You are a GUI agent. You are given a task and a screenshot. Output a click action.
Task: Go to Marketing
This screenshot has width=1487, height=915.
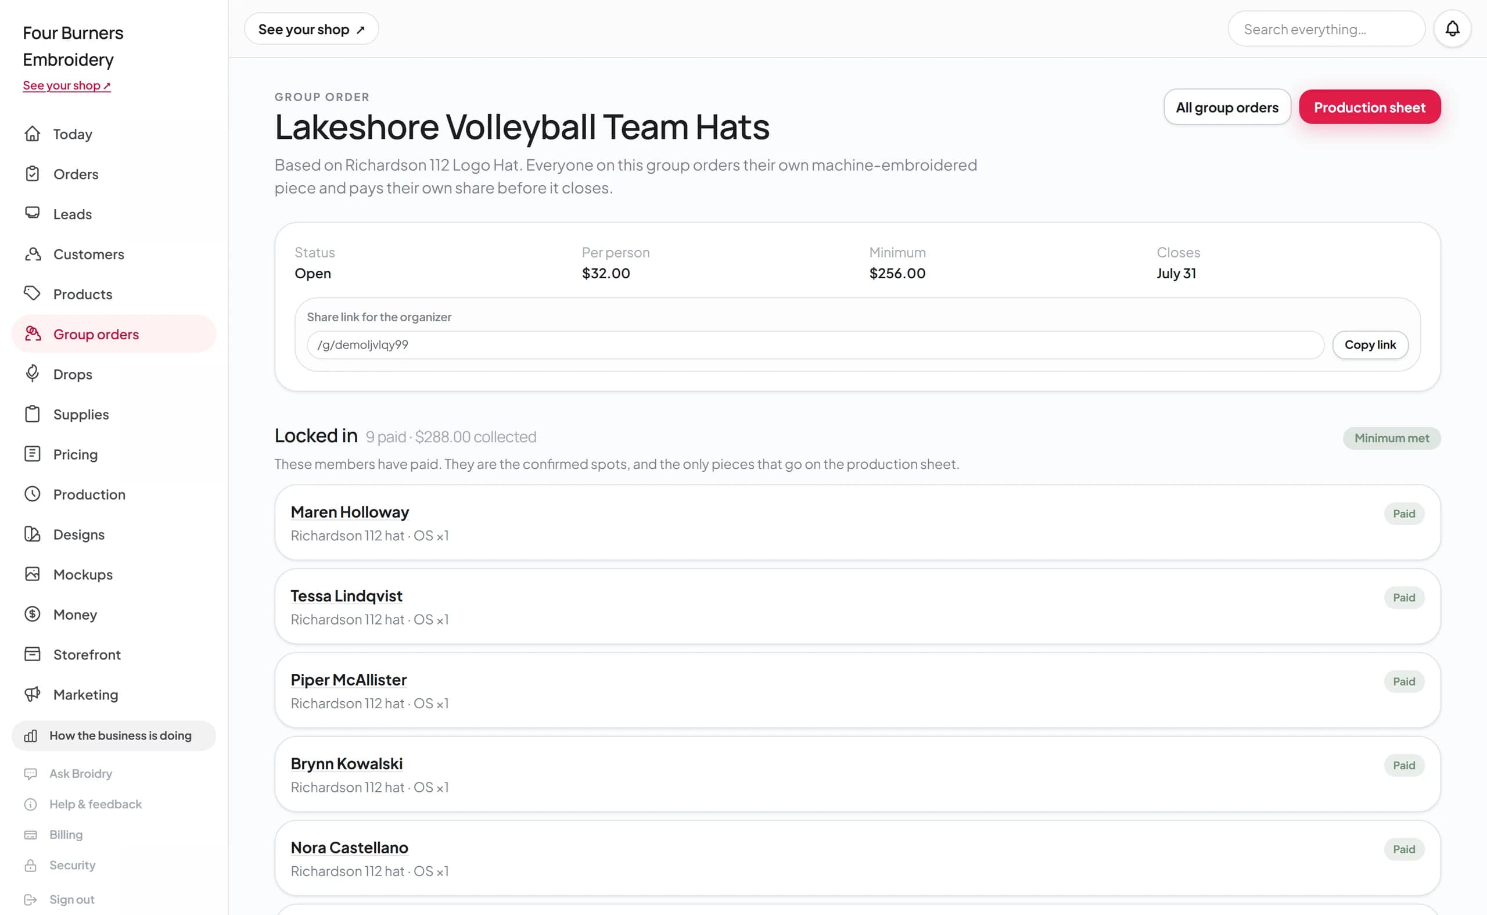click(114, 694)
